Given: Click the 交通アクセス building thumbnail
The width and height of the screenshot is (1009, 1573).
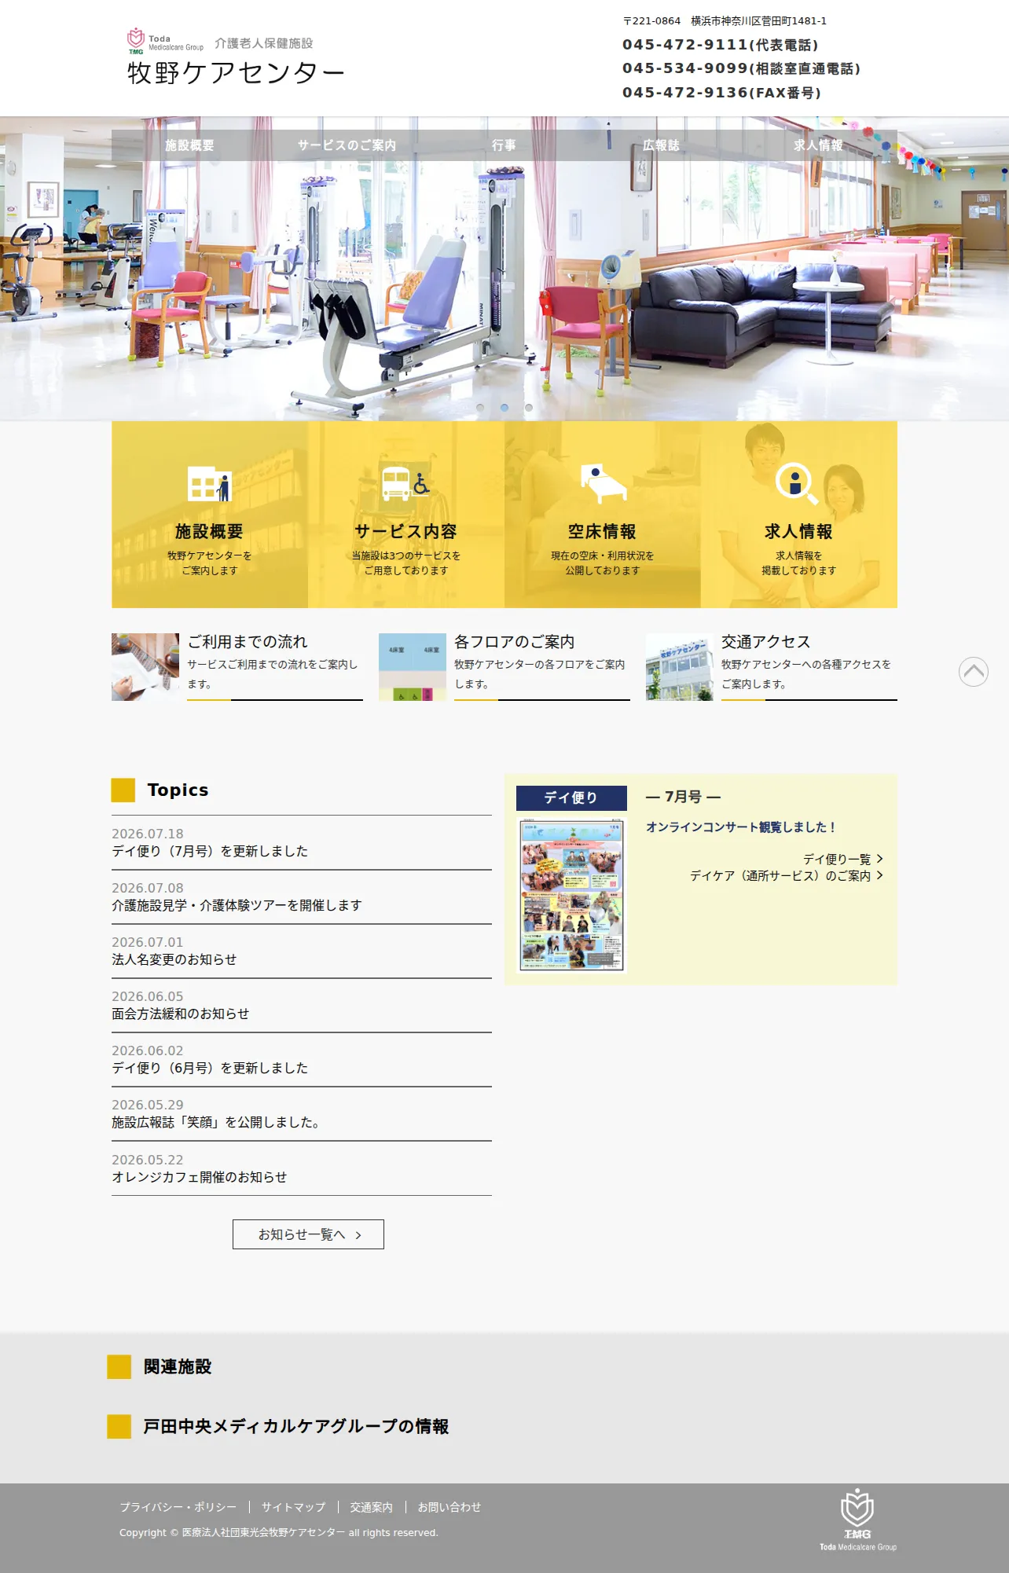Looking at the screenshot, I should [680, 667].
